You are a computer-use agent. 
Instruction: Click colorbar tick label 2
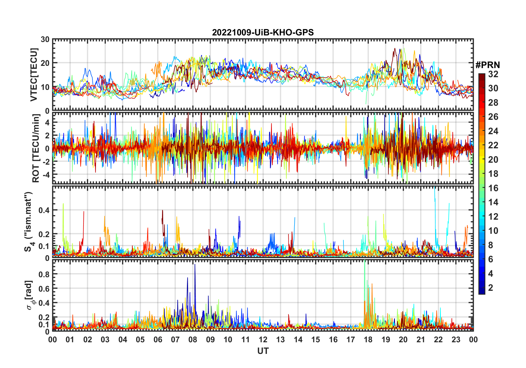coord(491,288)
